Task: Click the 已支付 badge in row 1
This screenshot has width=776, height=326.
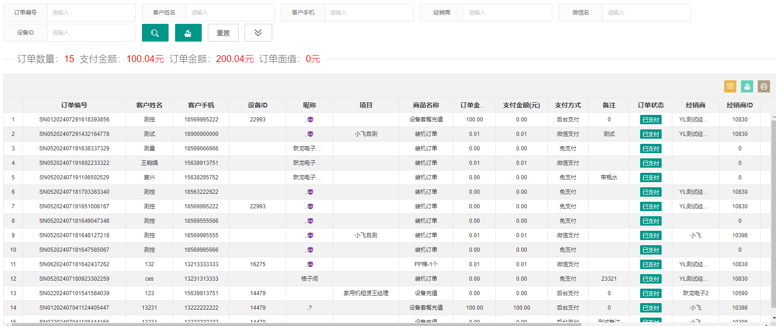Action: (651, 120)
